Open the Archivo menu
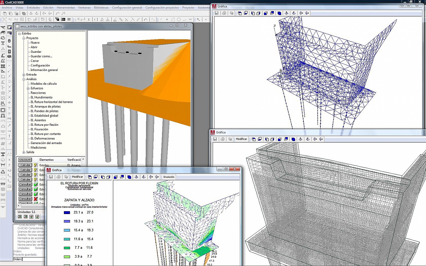426x266 pixels. click(7, 8)
